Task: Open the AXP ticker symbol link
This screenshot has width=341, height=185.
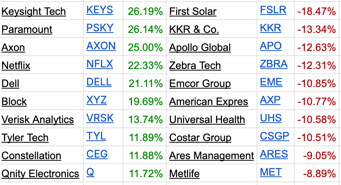Action: (270, 100)
